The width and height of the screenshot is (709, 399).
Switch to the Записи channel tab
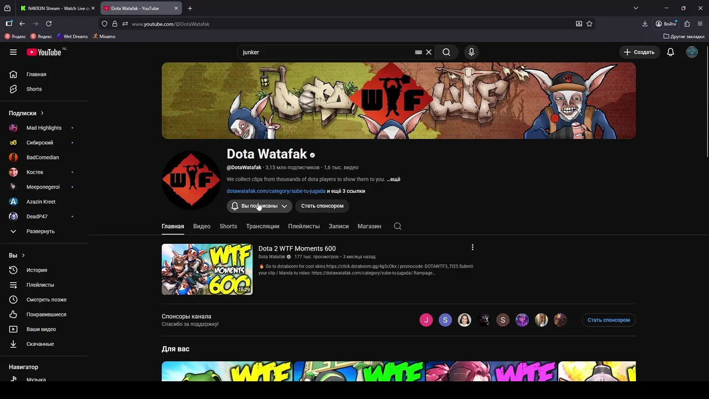click(x=338, y=226)
